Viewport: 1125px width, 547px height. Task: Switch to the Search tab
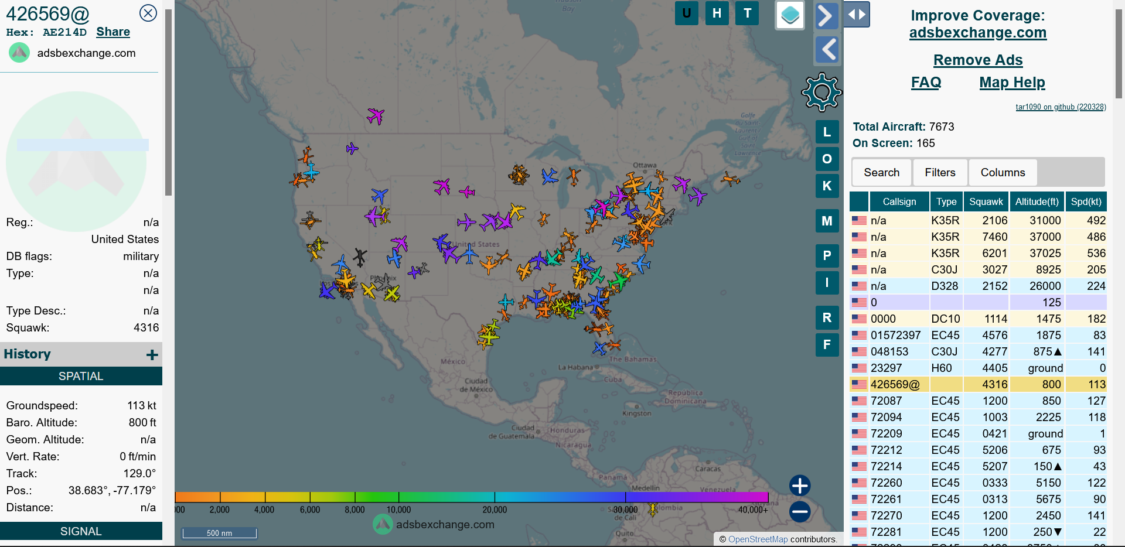pyautogui.click(x=881, y=172)
